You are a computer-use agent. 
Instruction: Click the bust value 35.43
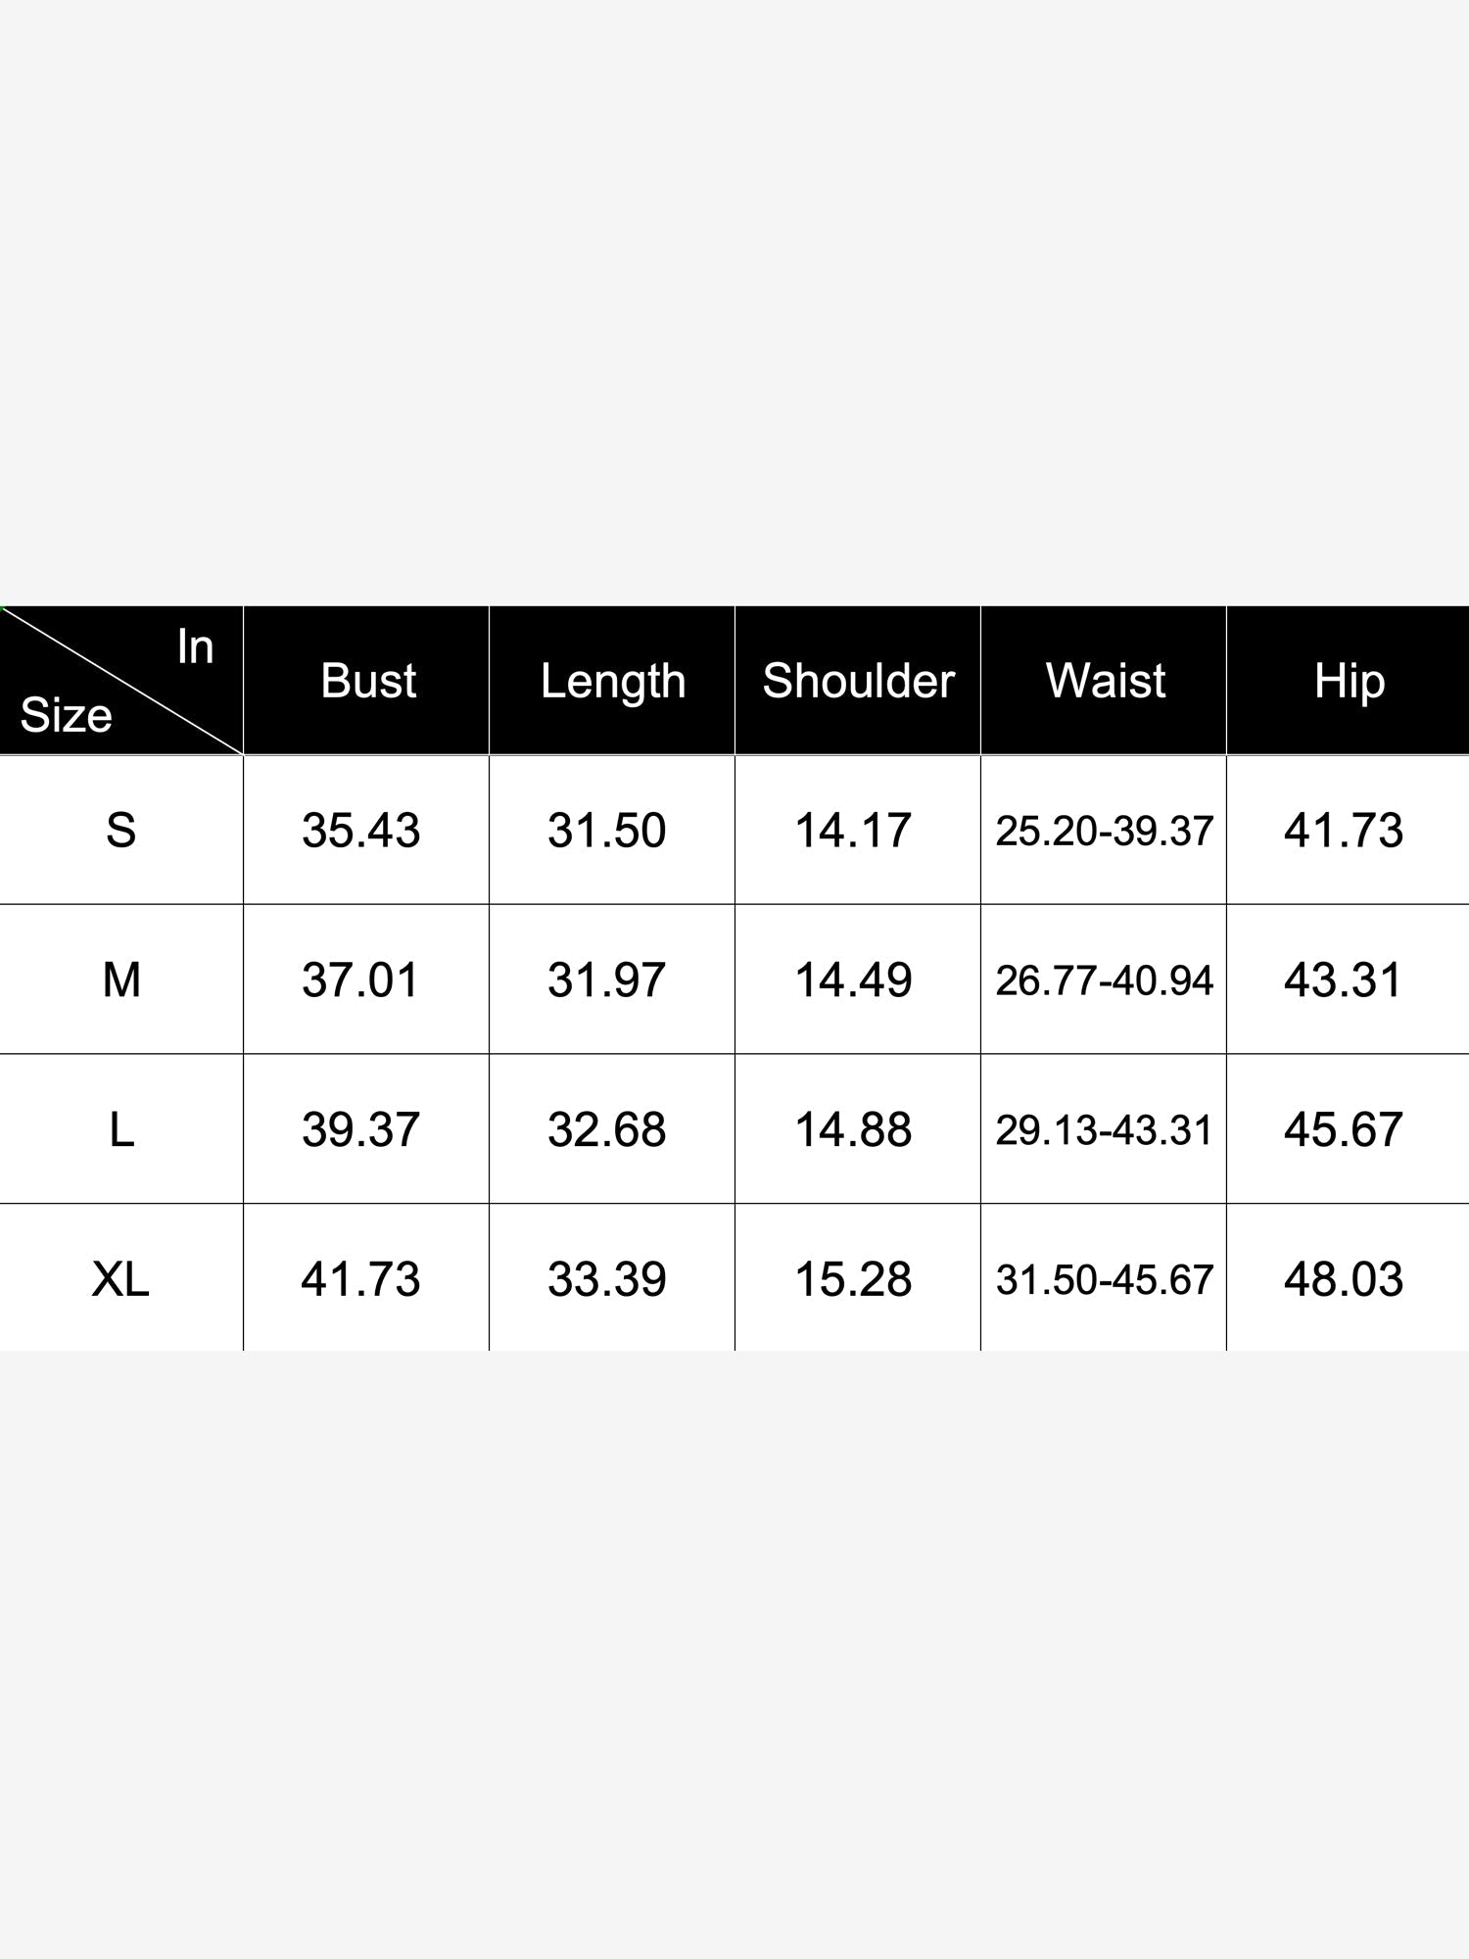(361, 831)
